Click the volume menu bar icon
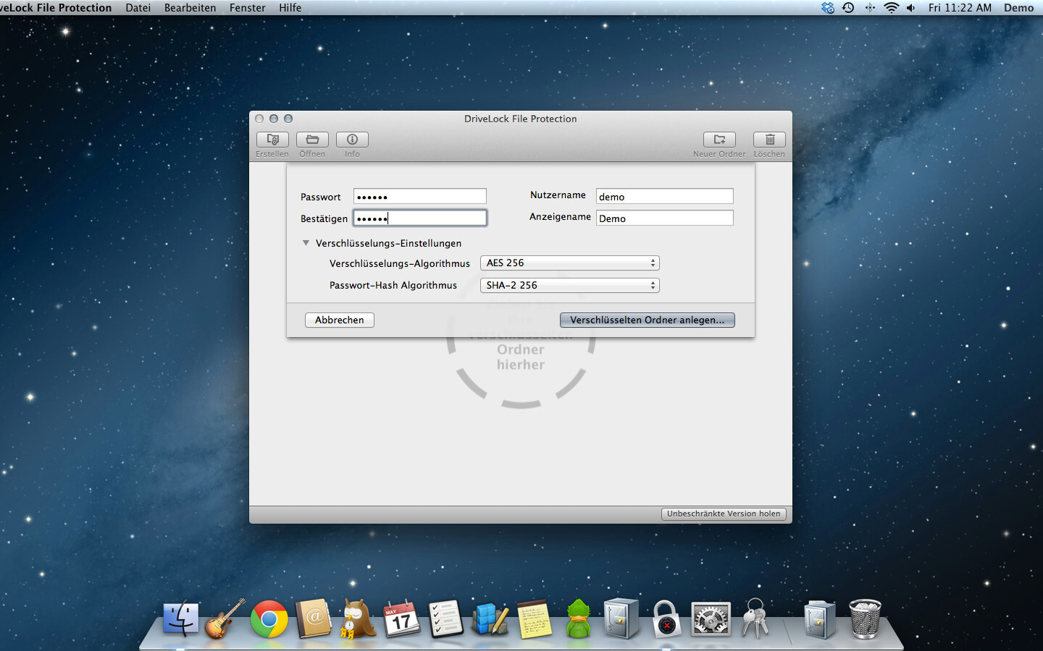This screenshot has width=1043, height=651. [910, 7]
